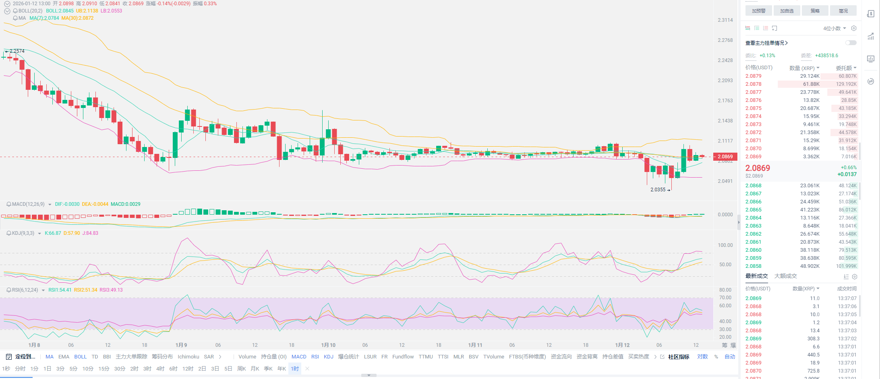Open order book settings hexagon icon

pyautogui.click(x=853, y=28)
